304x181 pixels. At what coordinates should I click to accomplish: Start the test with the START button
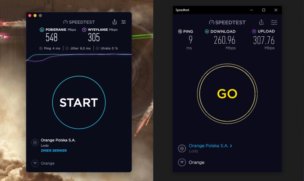click(x=79, y=102)
